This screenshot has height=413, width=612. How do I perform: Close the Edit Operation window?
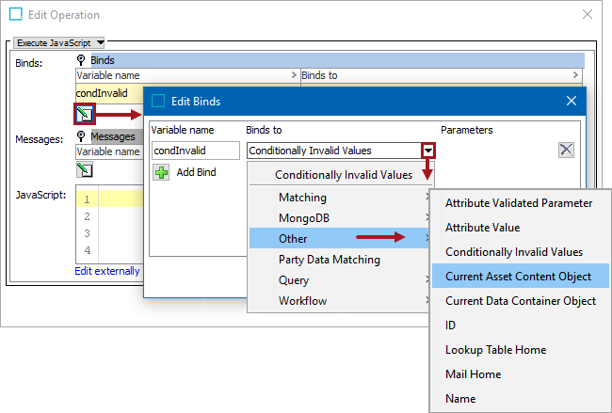point(588,15)
